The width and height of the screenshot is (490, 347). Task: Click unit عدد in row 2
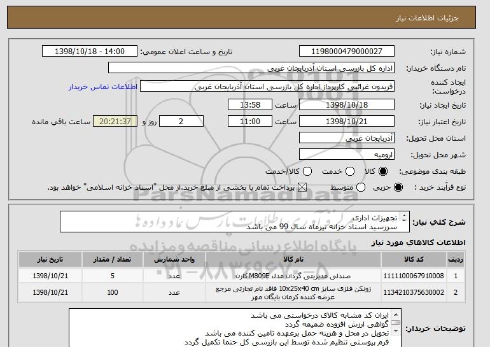174,293
